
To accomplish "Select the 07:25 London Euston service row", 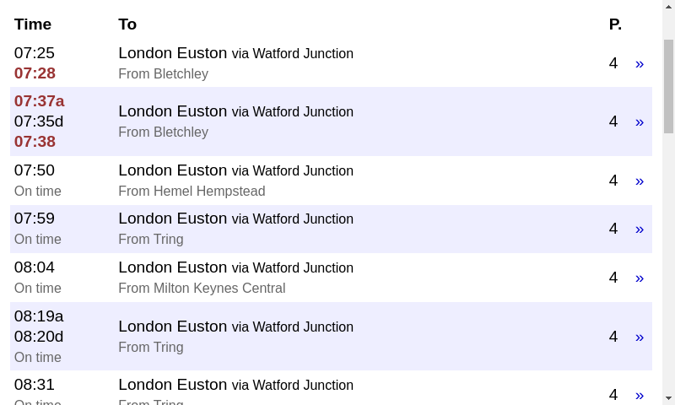I will coord(331,63).
